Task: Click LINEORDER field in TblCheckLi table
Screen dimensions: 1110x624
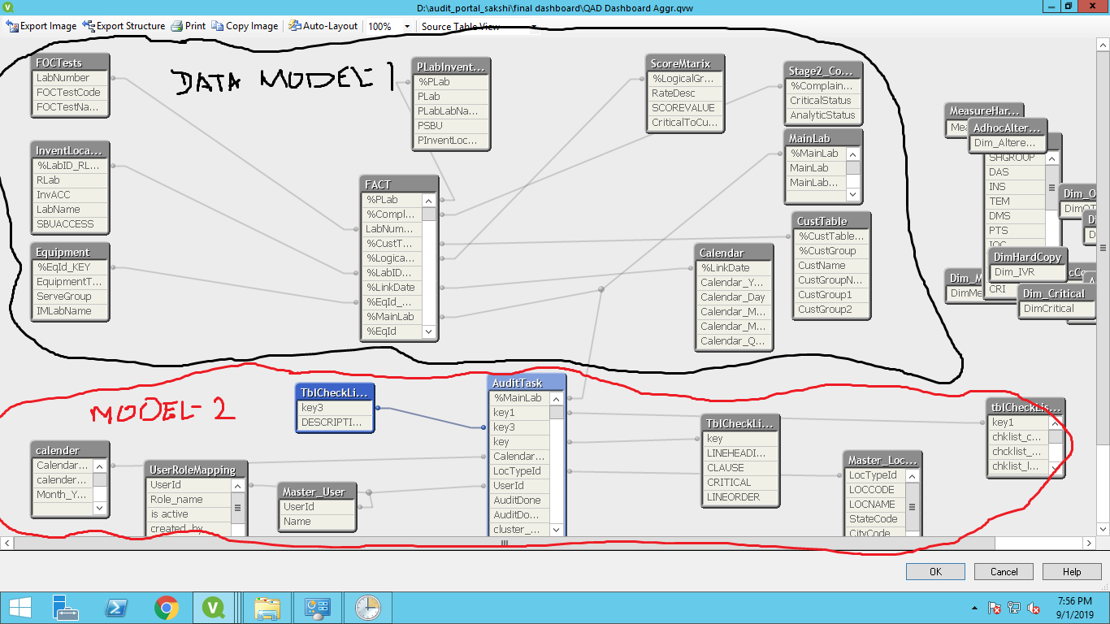Action: (x=740, y=497)
